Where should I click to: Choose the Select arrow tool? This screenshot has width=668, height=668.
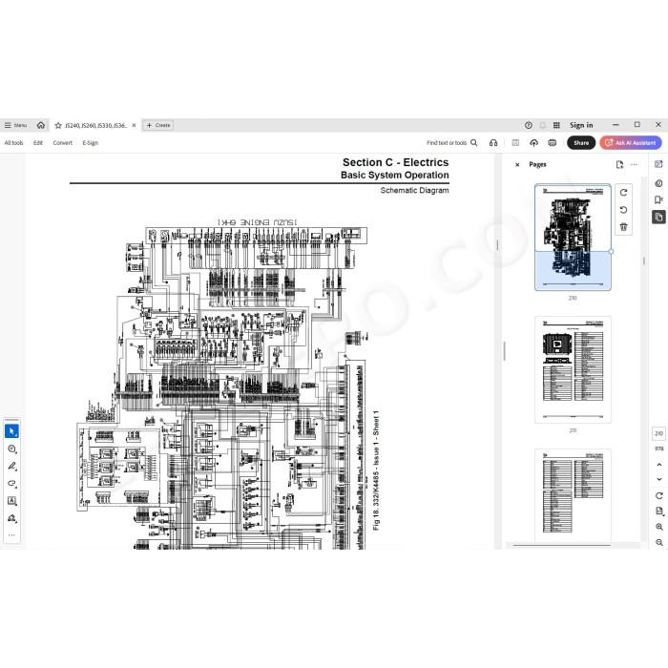(x=11, y=431)
